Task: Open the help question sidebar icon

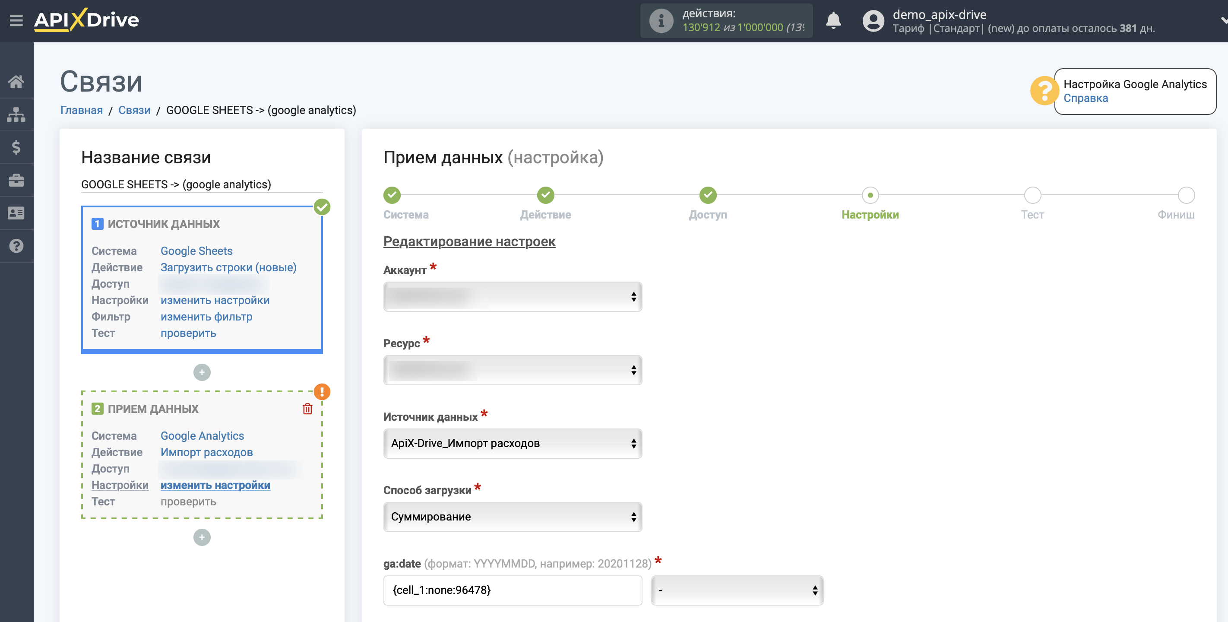Action: pos(16,246)
